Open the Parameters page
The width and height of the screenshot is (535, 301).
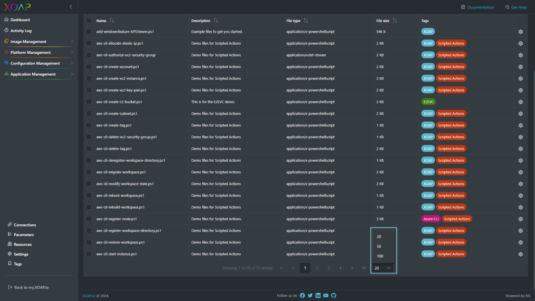(24, 234)
